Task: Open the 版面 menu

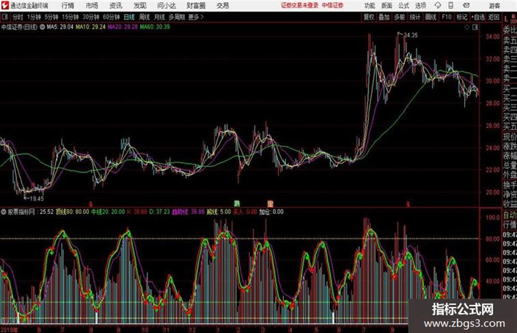Action: pyautogui.click(x=386, y=5)
